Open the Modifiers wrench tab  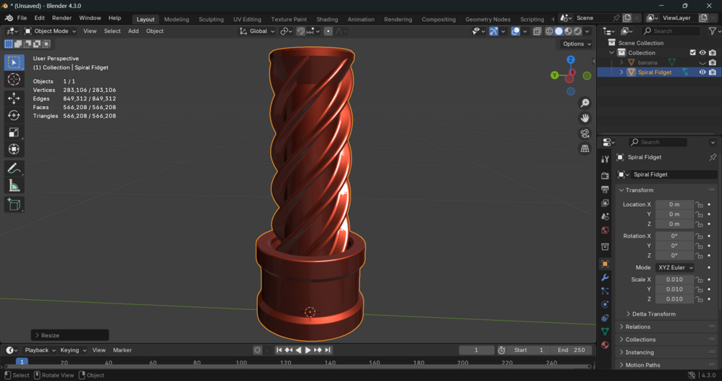[x=605, y=278]
